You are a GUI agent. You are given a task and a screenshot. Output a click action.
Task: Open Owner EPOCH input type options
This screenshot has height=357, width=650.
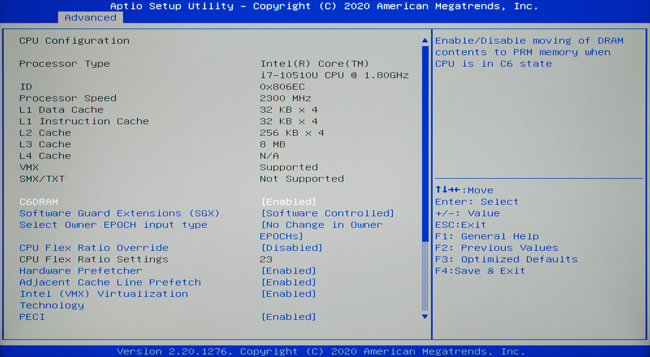click(322, 225)
